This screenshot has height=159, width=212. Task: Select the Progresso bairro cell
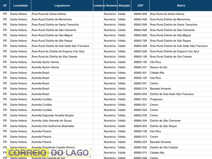pos(156,99)
